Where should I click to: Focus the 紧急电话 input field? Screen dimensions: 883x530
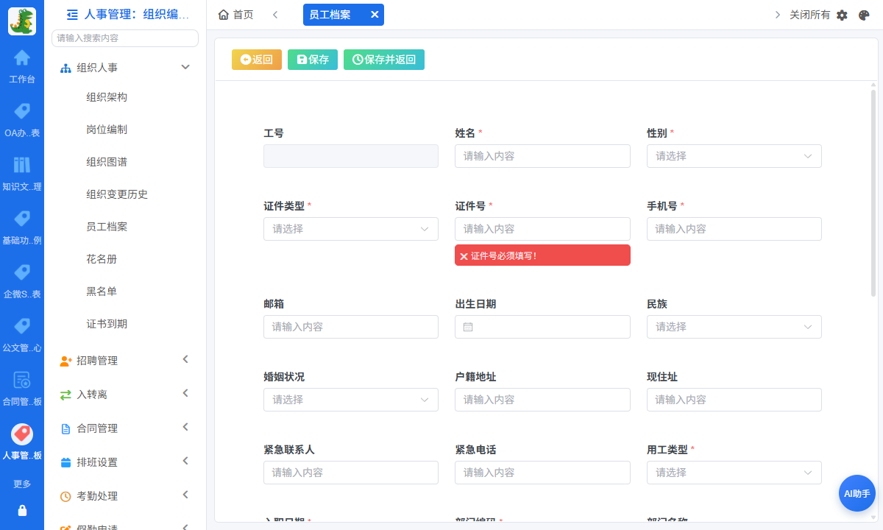click(x=542, y=473)
